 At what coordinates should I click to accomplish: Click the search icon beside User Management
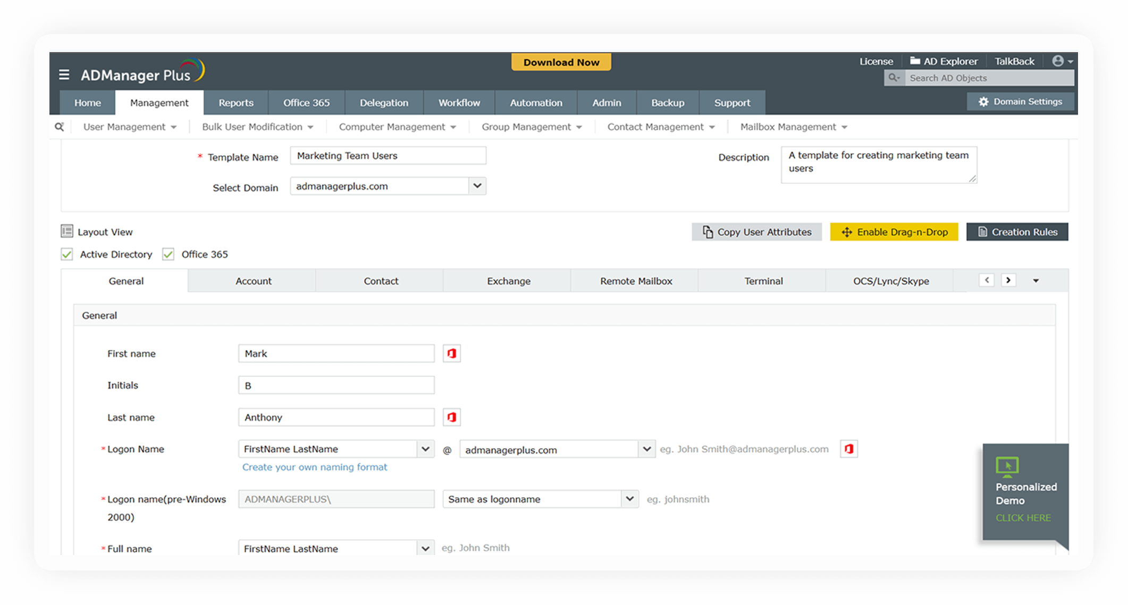coord(60,127)
